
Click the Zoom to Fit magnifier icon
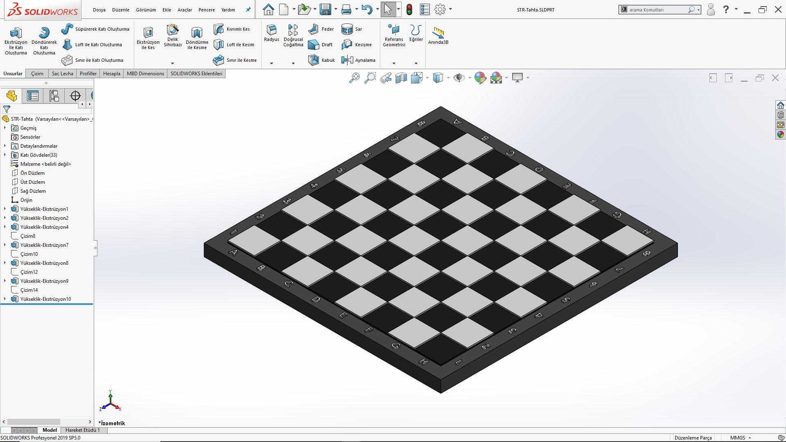[x=355, y=78]
